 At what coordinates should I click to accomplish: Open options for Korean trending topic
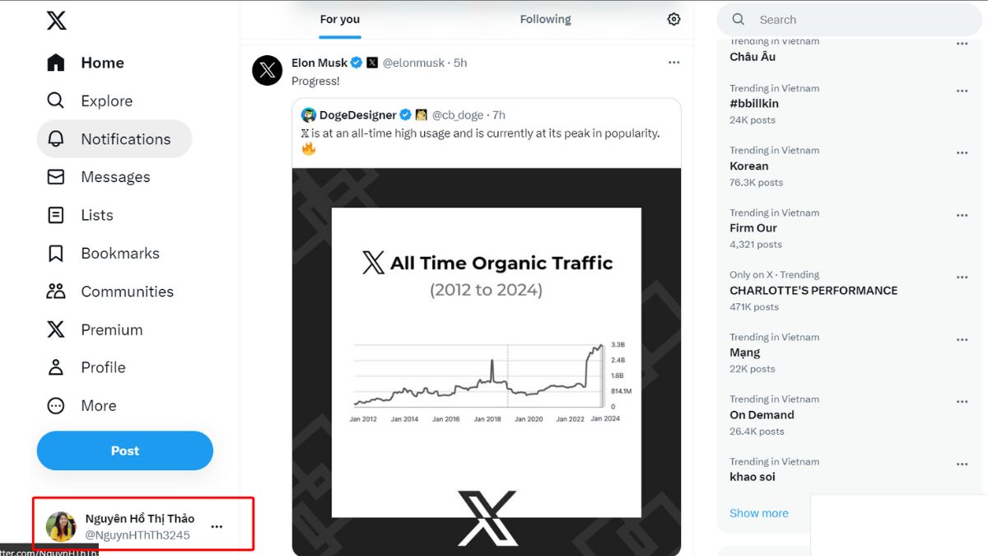point(962,153)
